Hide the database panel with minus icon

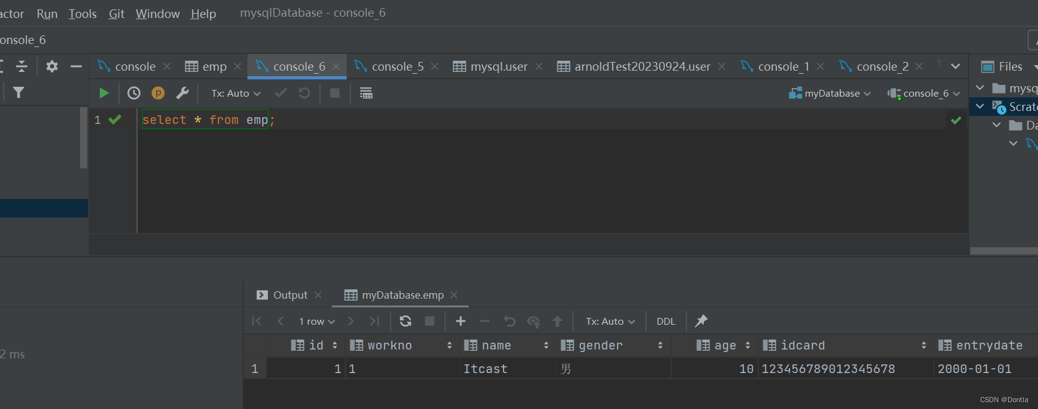point(76,66)
